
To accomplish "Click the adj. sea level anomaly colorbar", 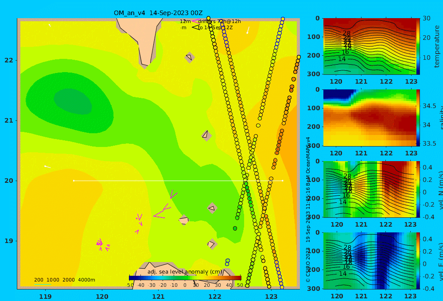I will [x=185, y=278].
